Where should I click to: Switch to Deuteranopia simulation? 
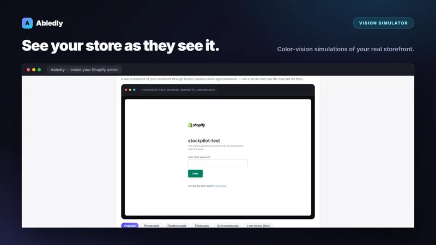(x=177, y=225)
